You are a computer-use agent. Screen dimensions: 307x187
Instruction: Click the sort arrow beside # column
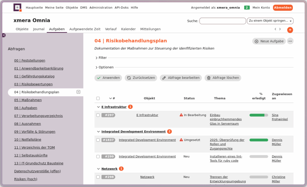pyautogui.click(x=110, y=98)
